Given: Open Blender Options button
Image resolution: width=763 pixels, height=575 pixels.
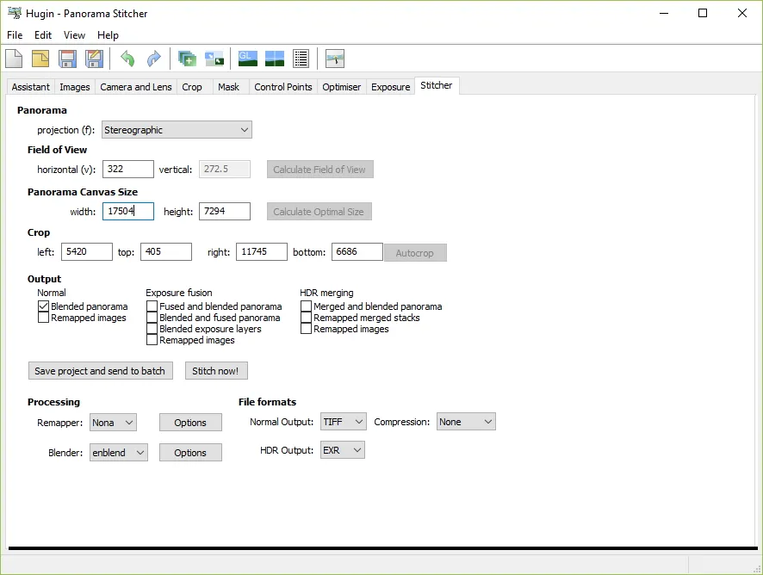Looking at the screenshot, I should click(x=190, y=453).
